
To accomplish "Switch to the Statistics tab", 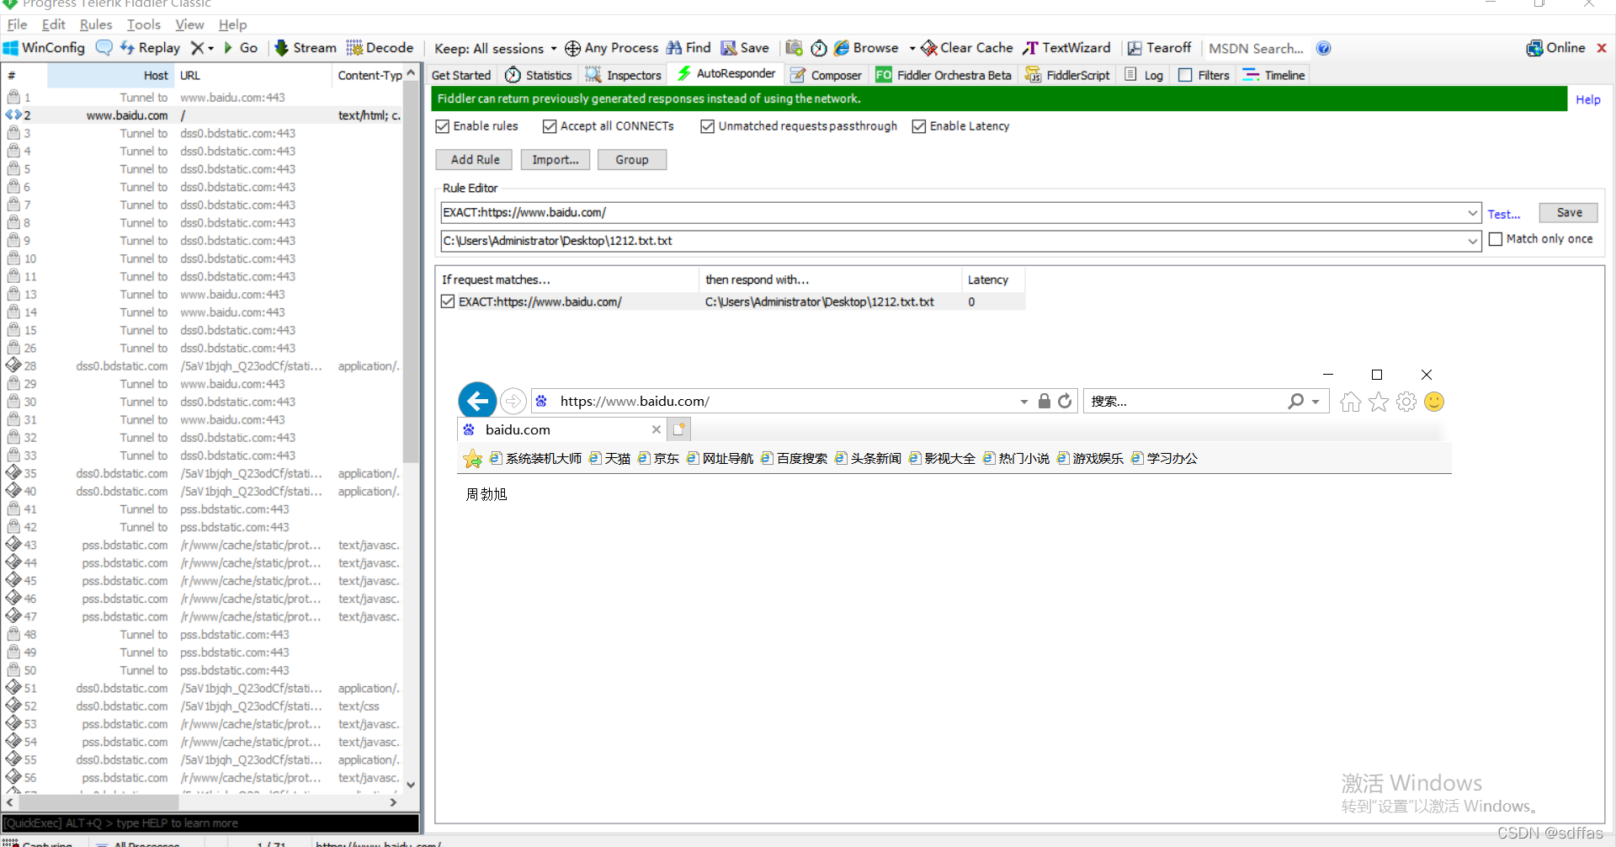I will (x=539, y=75).
